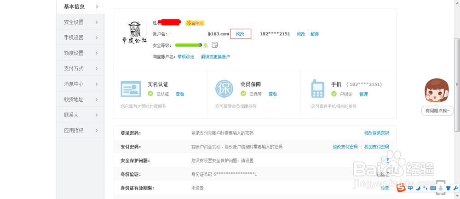Open the 草根讲坛 Taobao account link

[x=186, y=57]
